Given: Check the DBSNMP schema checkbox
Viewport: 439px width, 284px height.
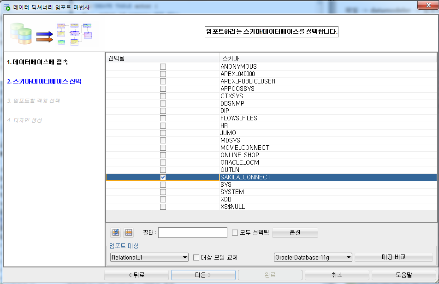Looking at the screenshot, I should tap(163, 104).
